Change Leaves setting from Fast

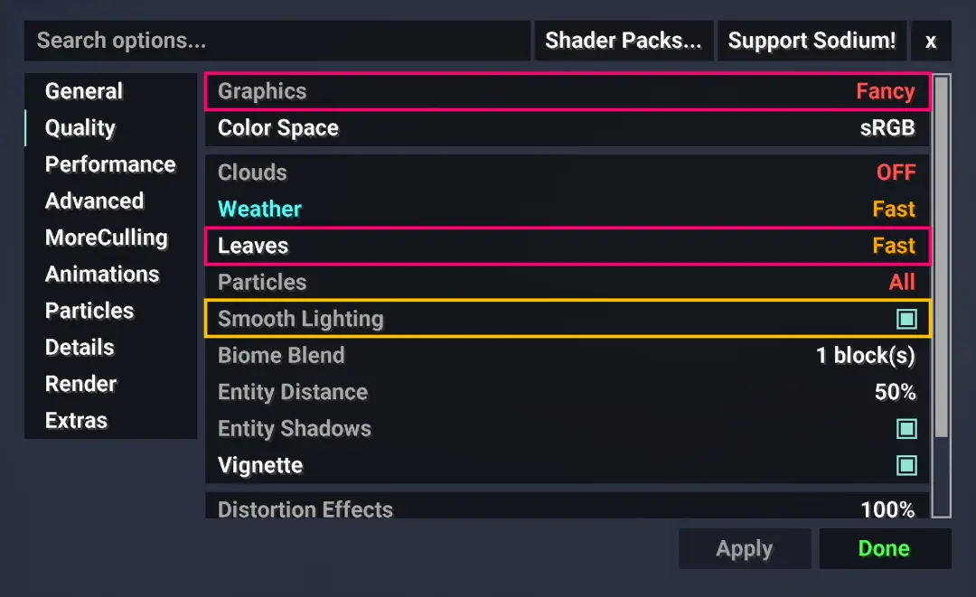(568, 246)
